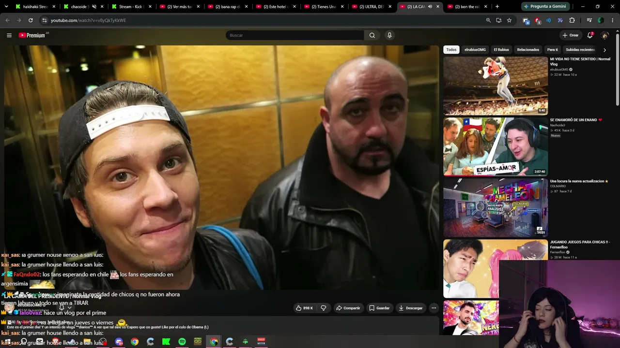Switch to the chacoide tab

(83, 7)
